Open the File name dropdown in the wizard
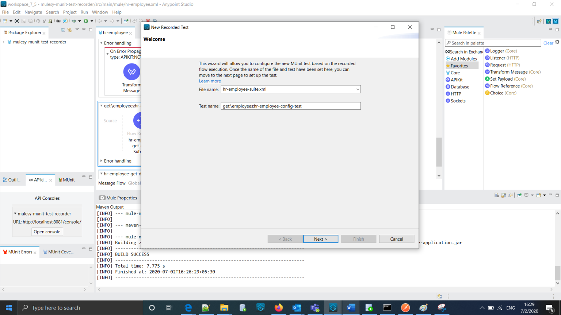This screenshot has height=315, width=561. pos(357,89)
